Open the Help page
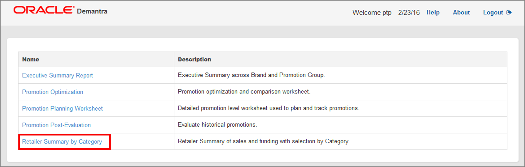Image resolution: width=525 pixels, height=167 pixels. (x=433, y=12)
